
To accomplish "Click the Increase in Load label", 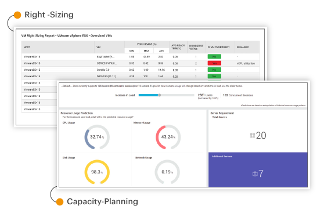I will [x=125, y=95].
